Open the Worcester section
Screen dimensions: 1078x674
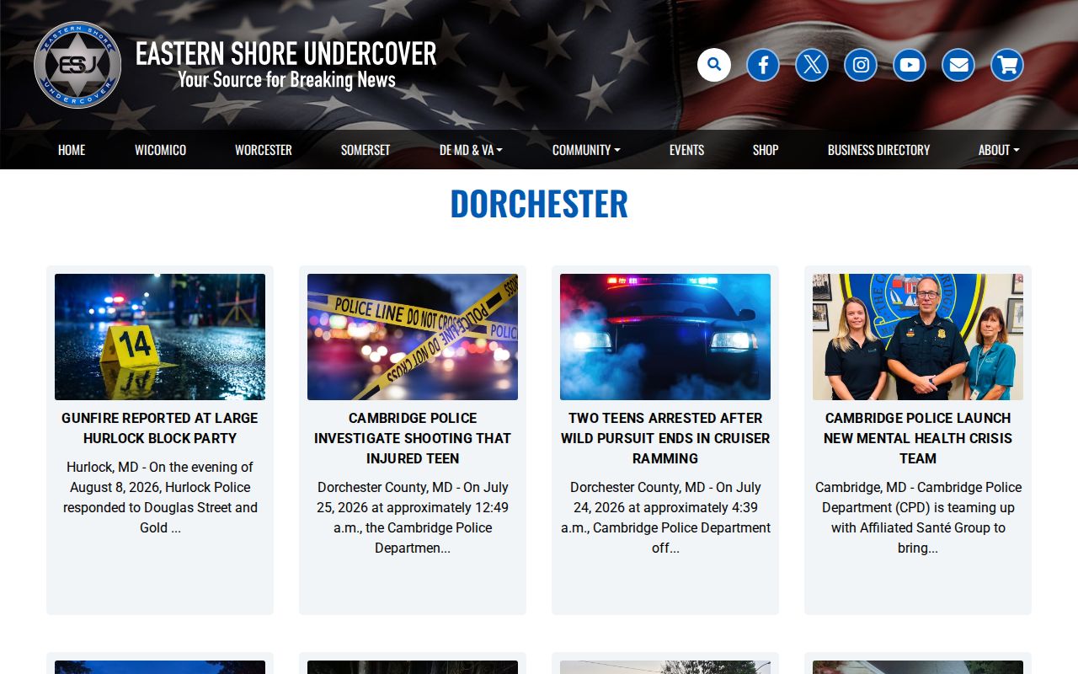point(264,150)
